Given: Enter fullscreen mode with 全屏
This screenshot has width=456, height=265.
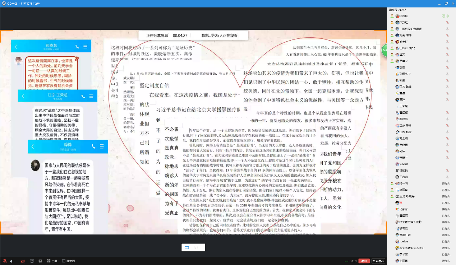Looking at the screenshot, I should coord(52,261).
